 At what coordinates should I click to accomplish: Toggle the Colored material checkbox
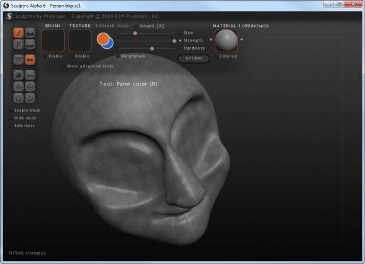216,57
